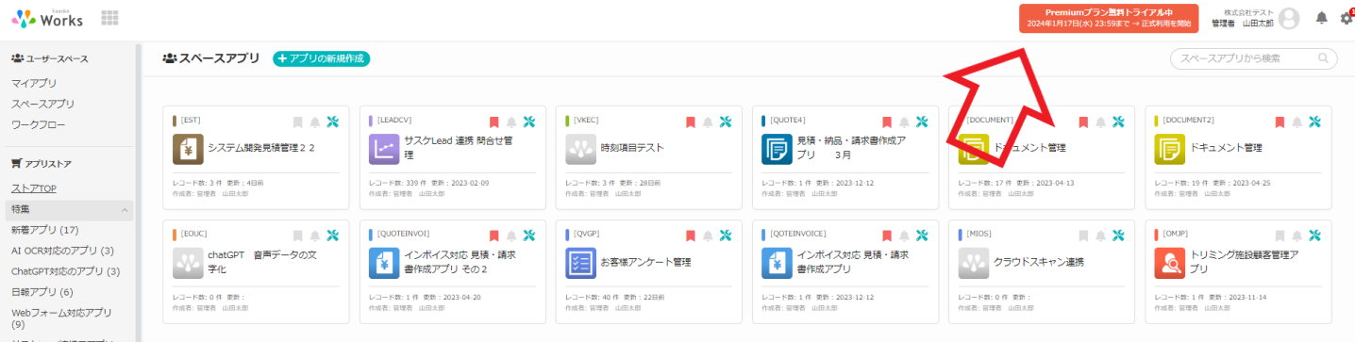This screenshot has height=342, width=1355.
Task: Open the header settings gear
Action: tap(1347, 18)
